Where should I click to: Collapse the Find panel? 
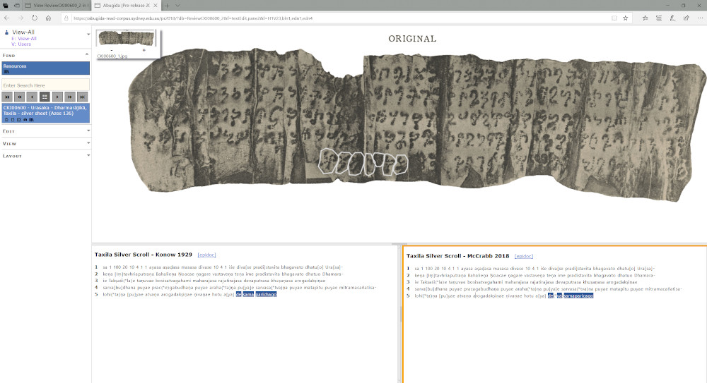pyautogui.click(x=87, y=54)
